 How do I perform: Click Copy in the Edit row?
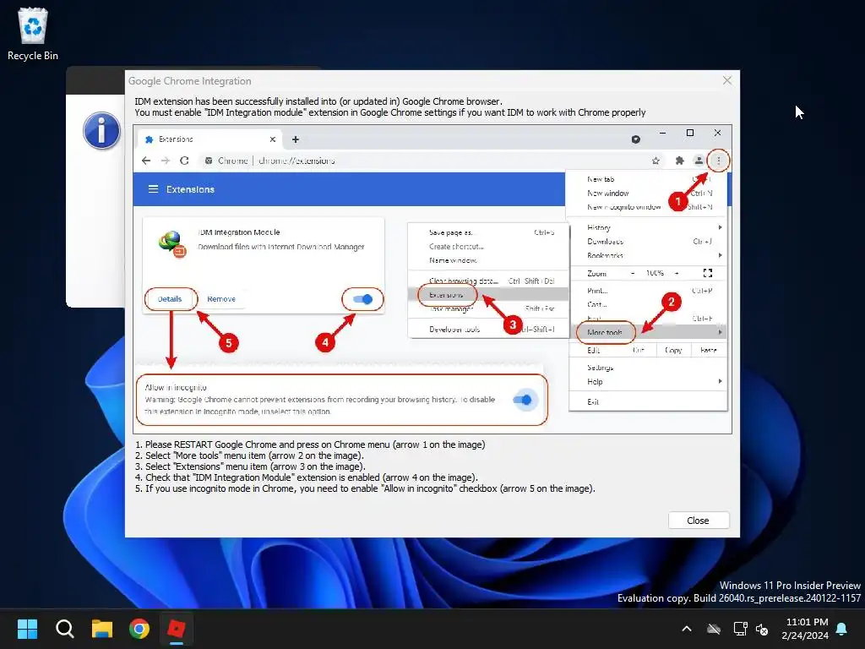coord(673,350)
